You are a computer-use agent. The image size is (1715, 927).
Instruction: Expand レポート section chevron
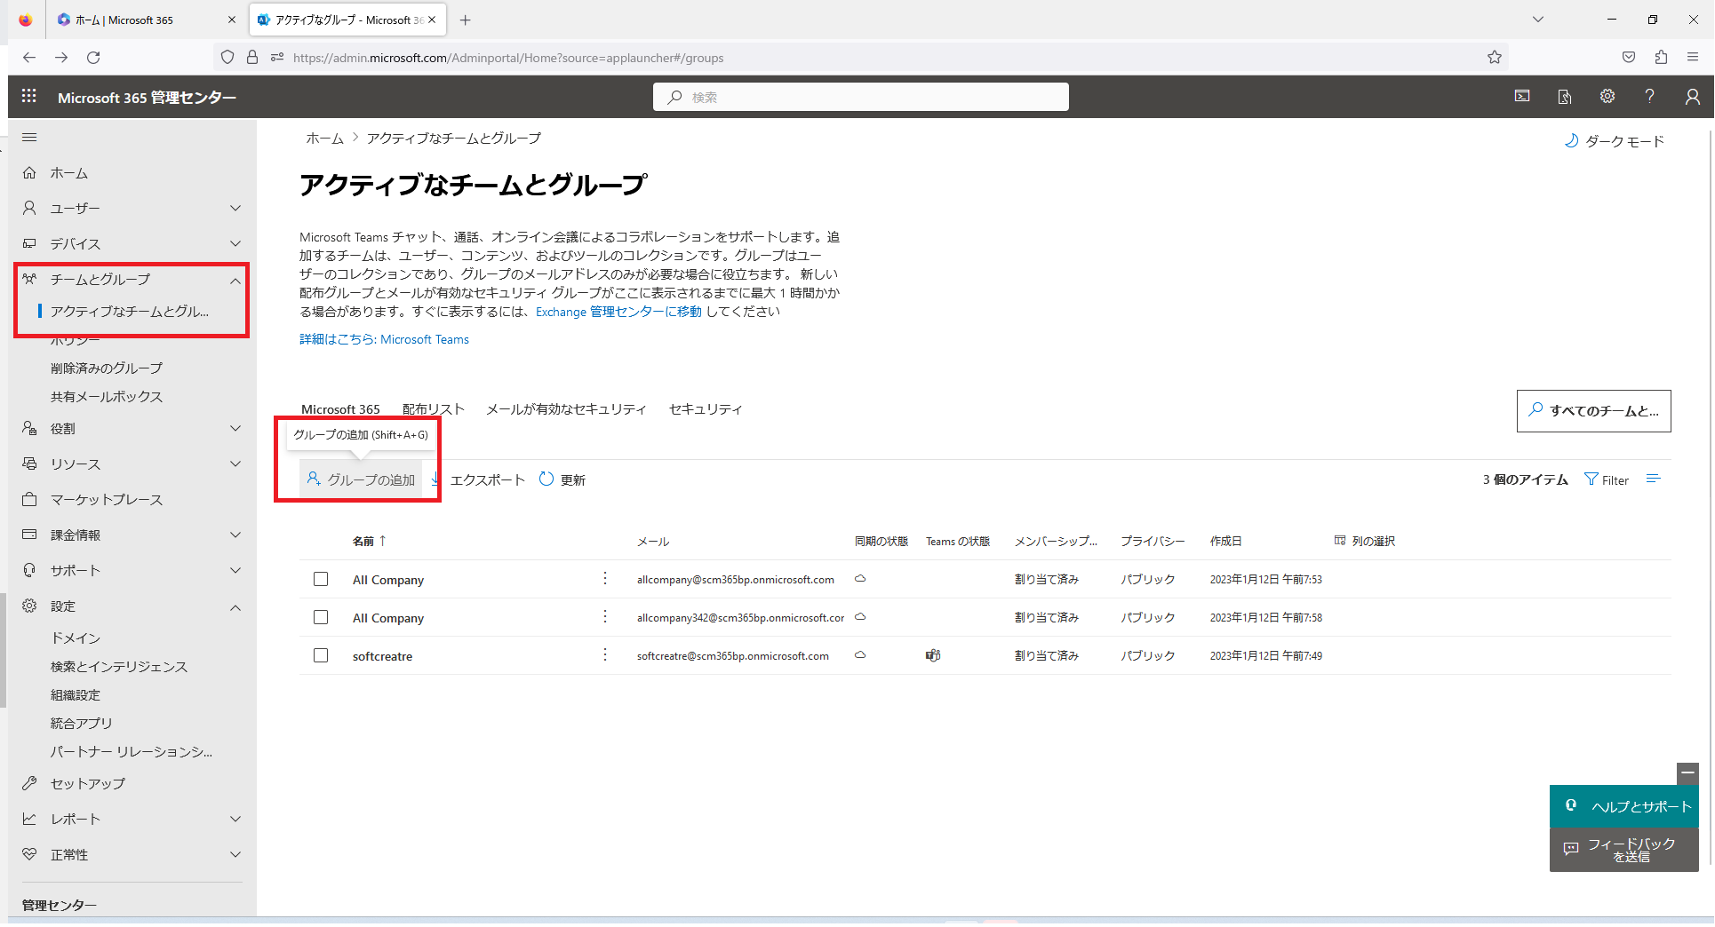[235, 819]
